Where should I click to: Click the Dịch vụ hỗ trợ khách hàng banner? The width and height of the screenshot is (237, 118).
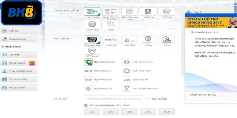[211, 23]
